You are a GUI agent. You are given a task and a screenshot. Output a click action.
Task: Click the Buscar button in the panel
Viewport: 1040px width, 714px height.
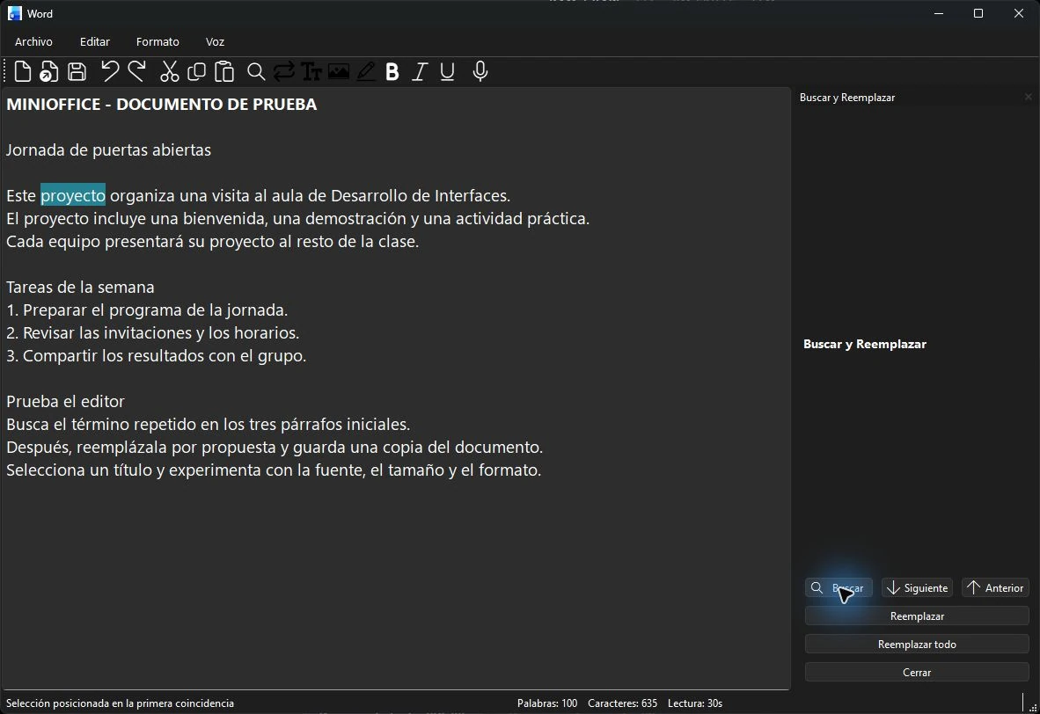click(839, 588)
